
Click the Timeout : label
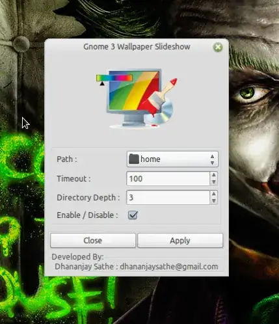pyautogui.click(x=73, y=179)
